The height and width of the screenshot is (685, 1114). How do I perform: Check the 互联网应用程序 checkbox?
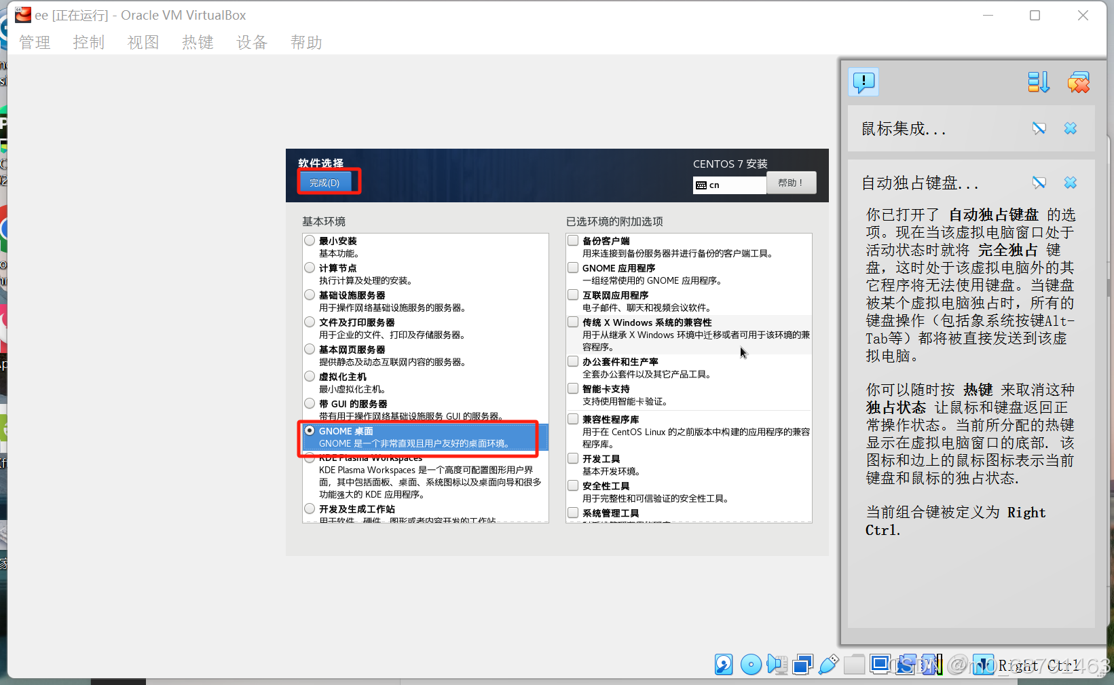(x=573, y=295)
